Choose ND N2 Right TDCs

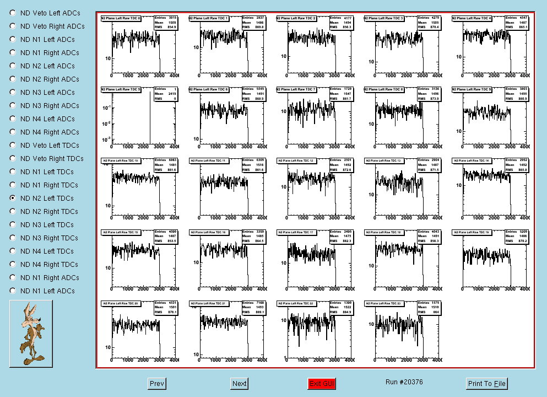[x=13, y=212]
